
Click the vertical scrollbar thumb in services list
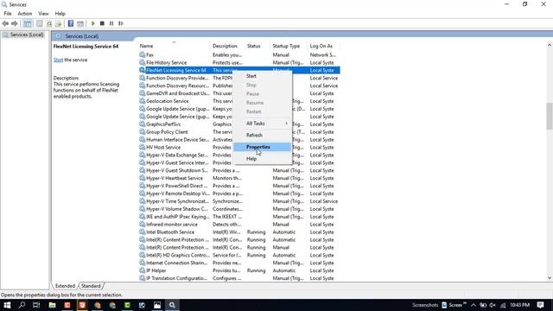click(550, 117)
